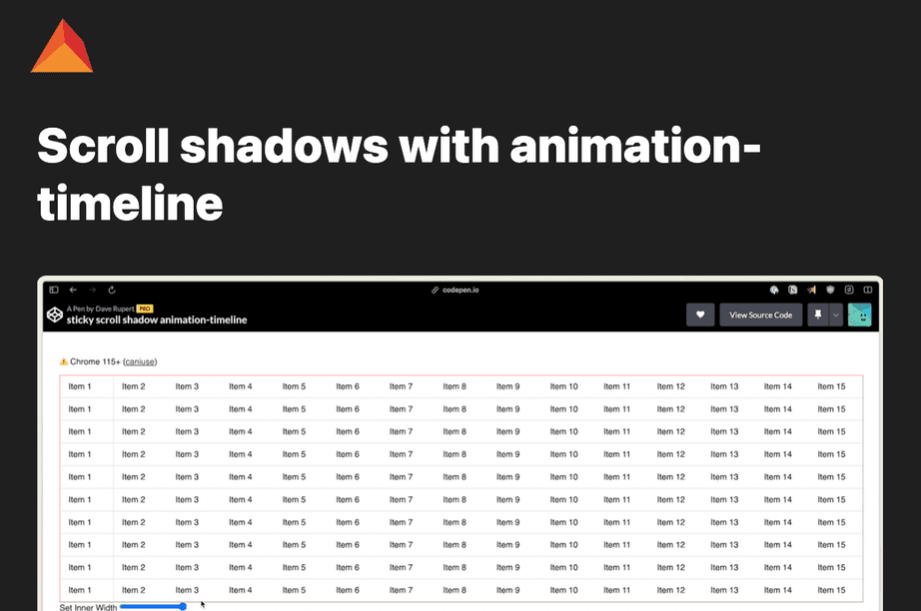
Task: Adjust the Set Inner Width slider
Action: click(x=181, y=606)
